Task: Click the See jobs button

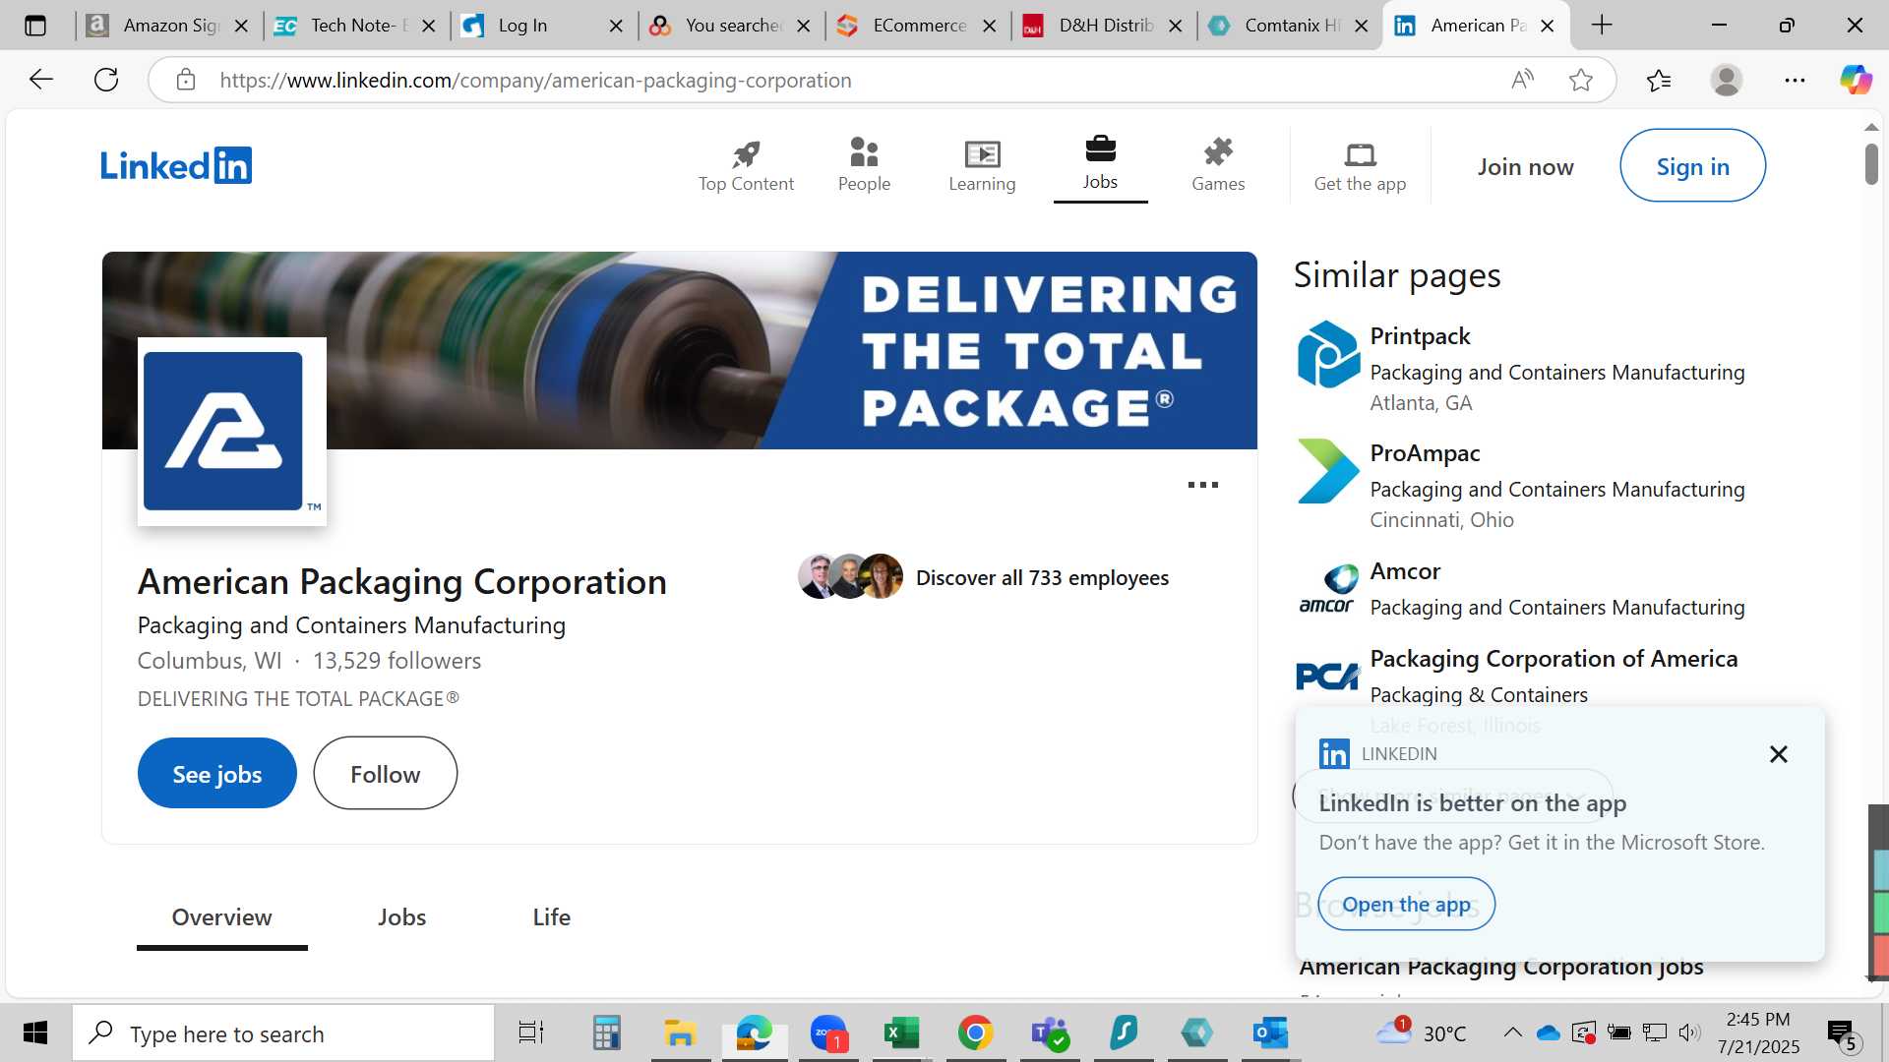Action: pos(217,774)
